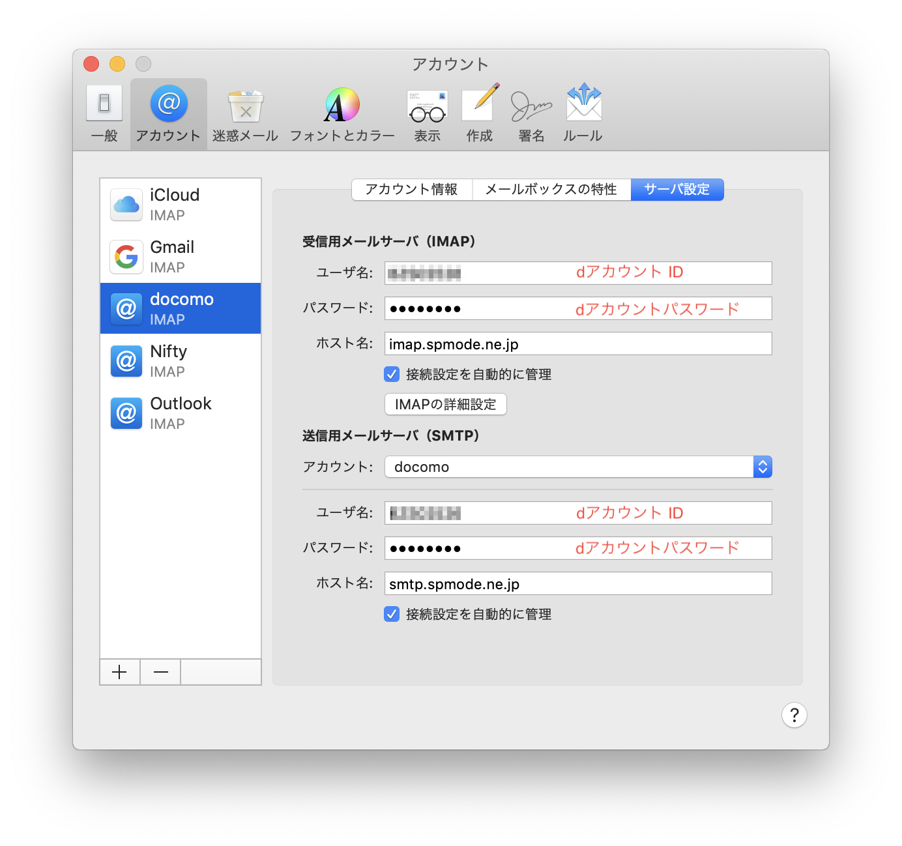Remove selected account with minus button

(160, 672)
